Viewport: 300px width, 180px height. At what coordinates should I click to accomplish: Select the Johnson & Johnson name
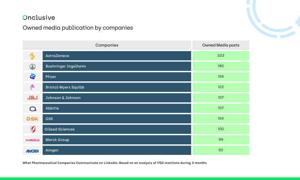tap(63, 98)
